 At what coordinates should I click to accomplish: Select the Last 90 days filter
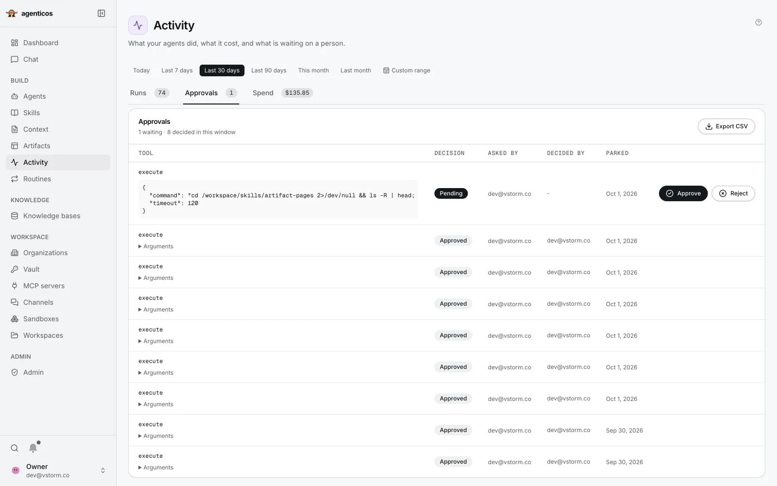[269, 70]
